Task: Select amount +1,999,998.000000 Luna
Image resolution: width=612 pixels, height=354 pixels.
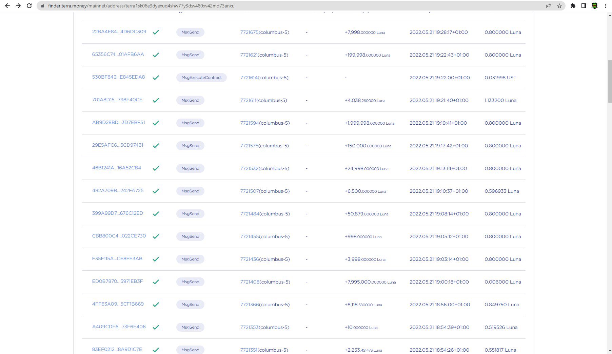Action: pos(369,123)
